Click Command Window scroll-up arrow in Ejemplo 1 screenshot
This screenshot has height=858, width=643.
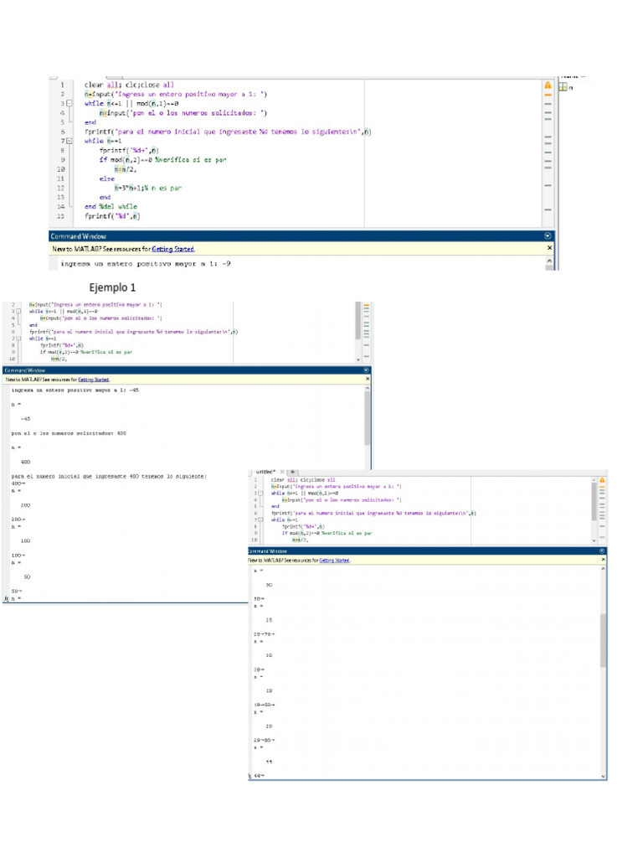368,388
